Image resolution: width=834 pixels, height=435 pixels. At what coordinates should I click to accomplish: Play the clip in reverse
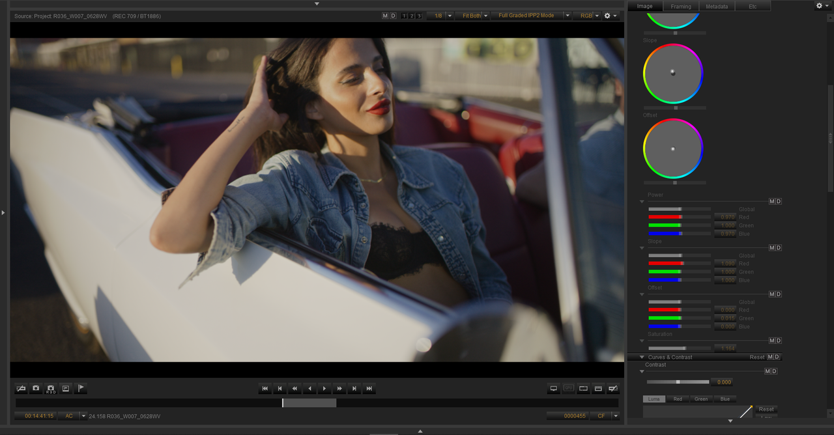coord(309,389)
